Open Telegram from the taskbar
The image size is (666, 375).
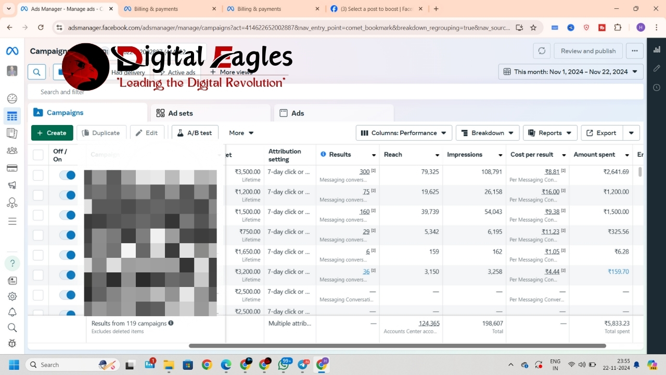pos(302,365)
